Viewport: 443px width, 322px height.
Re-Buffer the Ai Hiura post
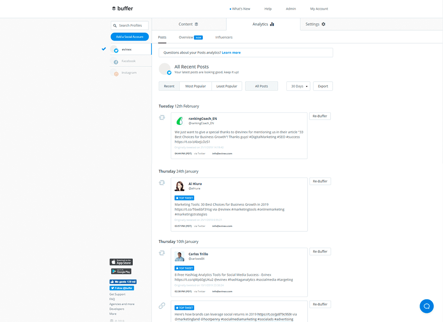[320, 181]
